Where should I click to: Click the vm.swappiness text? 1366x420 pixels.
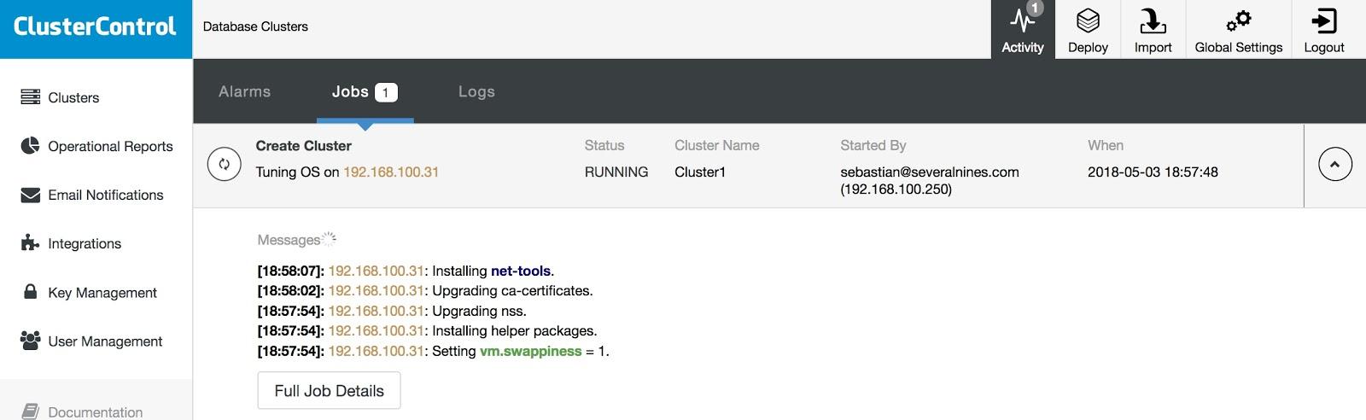[x=530, y=351]
